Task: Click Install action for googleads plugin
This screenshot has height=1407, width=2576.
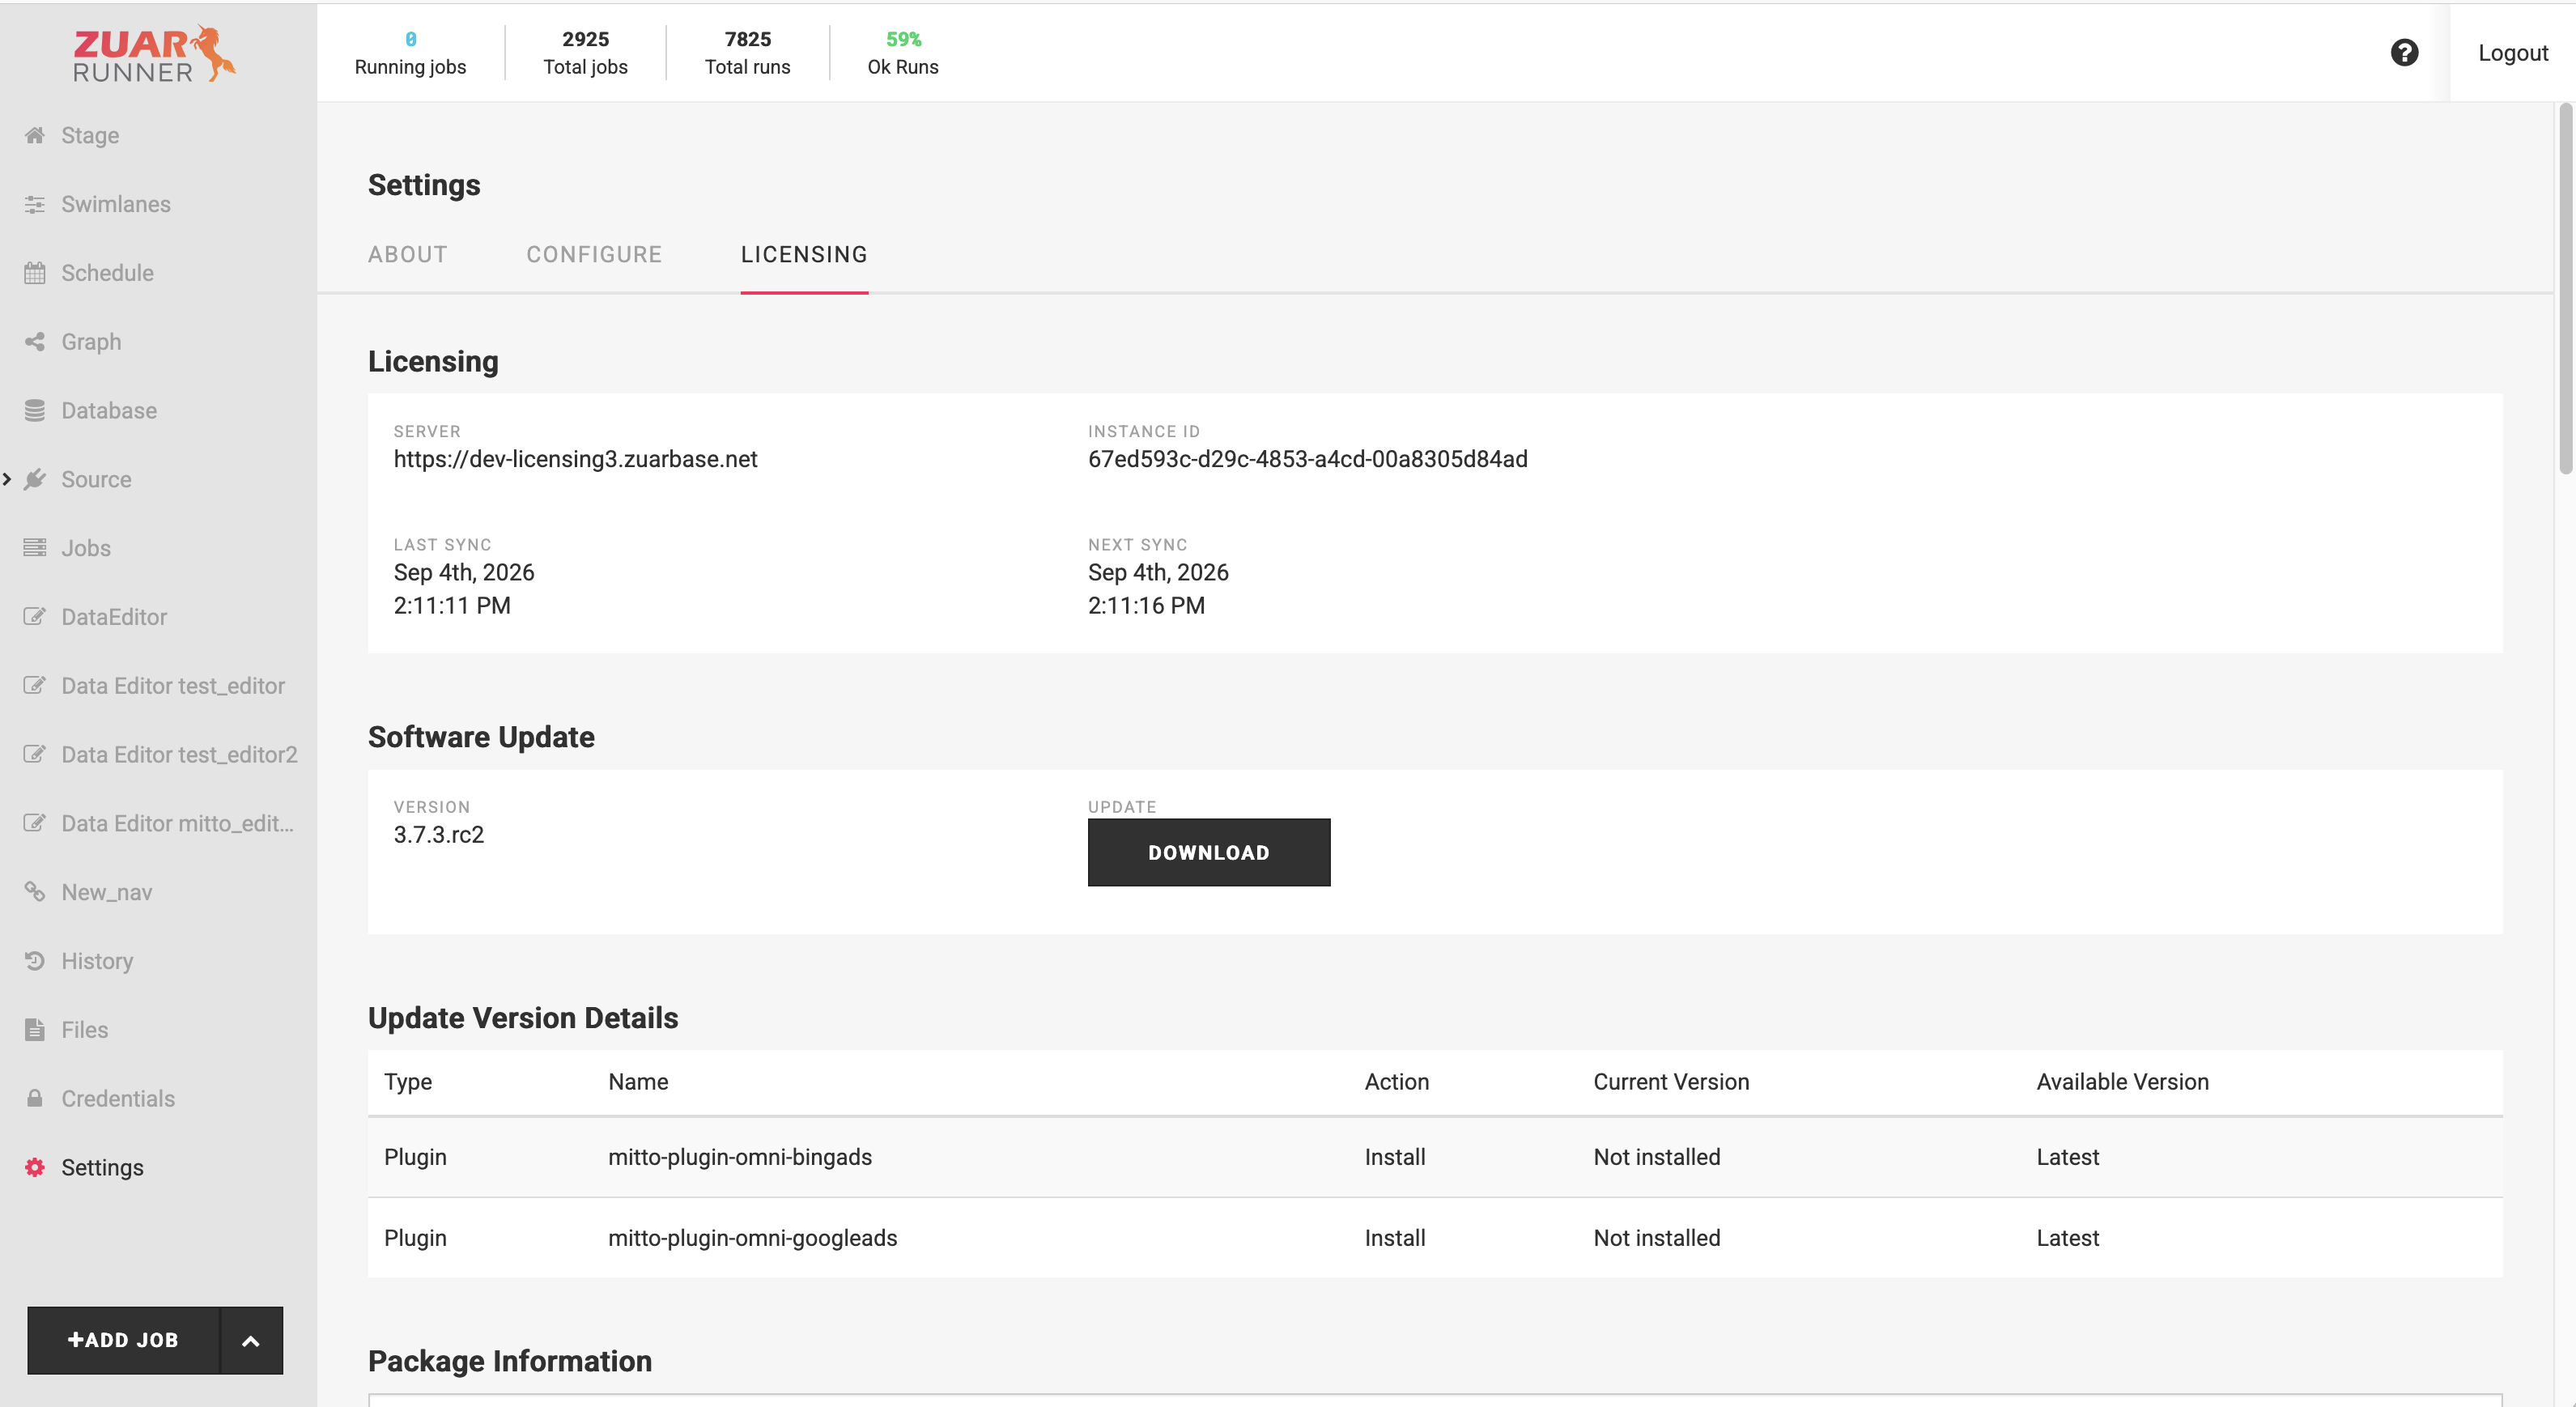Action: click(1395, 1238)
